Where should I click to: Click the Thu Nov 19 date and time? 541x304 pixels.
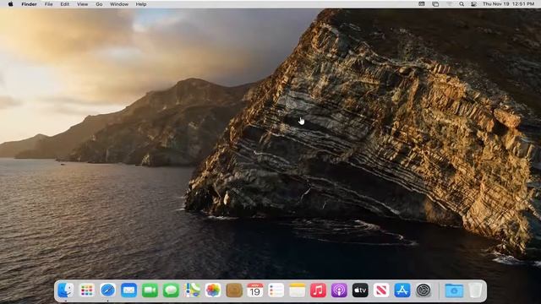pos(509,4)
